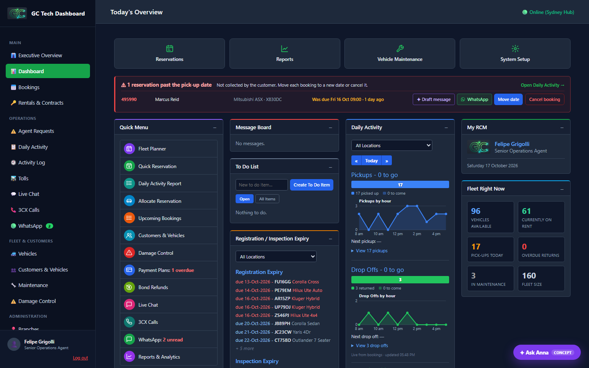Click New to do item input field

(261, 185)
